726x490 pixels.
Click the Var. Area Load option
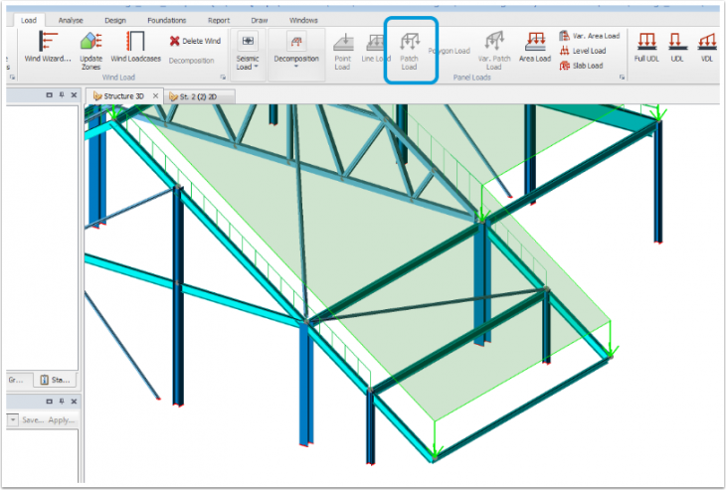pyautogui.click(x=590, y=36)
